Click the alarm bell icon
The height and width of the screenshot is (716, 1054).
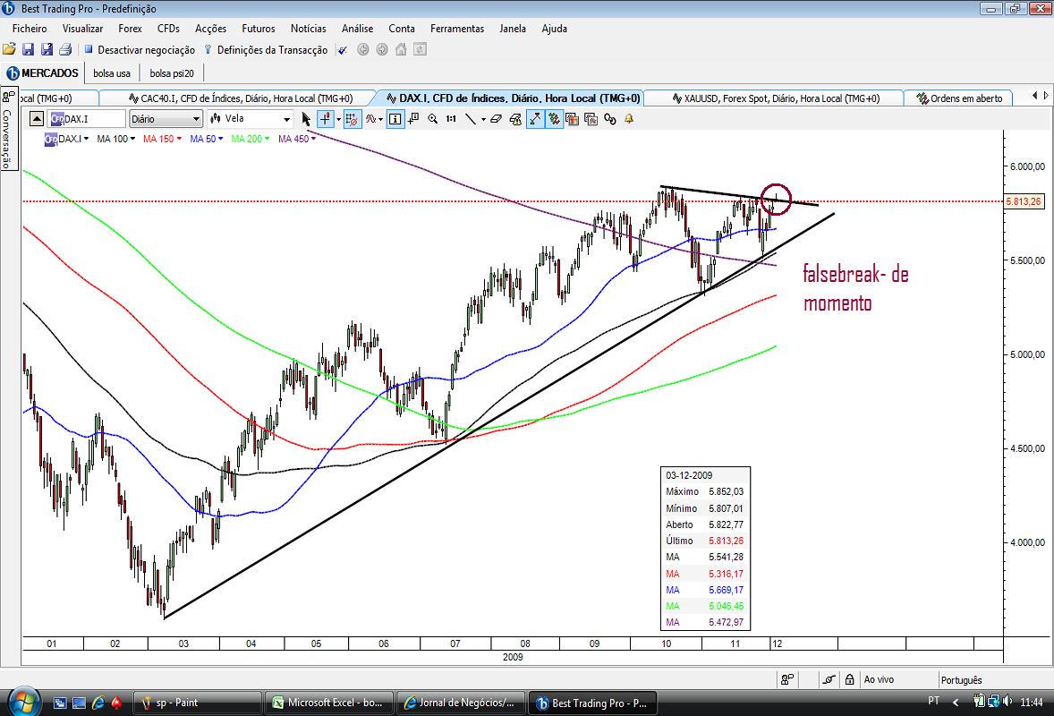[629, 119]
